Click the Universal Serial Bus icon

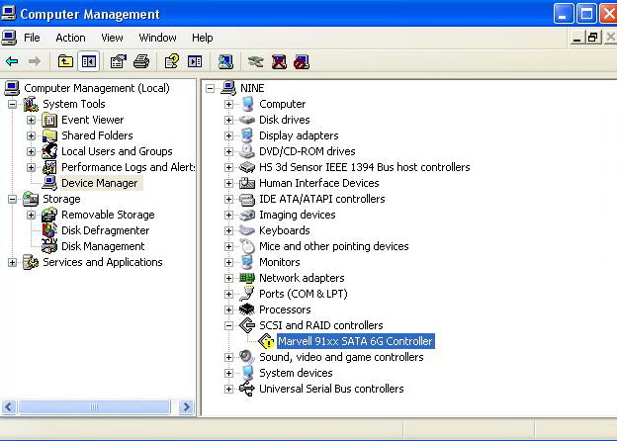pos(247,389)
